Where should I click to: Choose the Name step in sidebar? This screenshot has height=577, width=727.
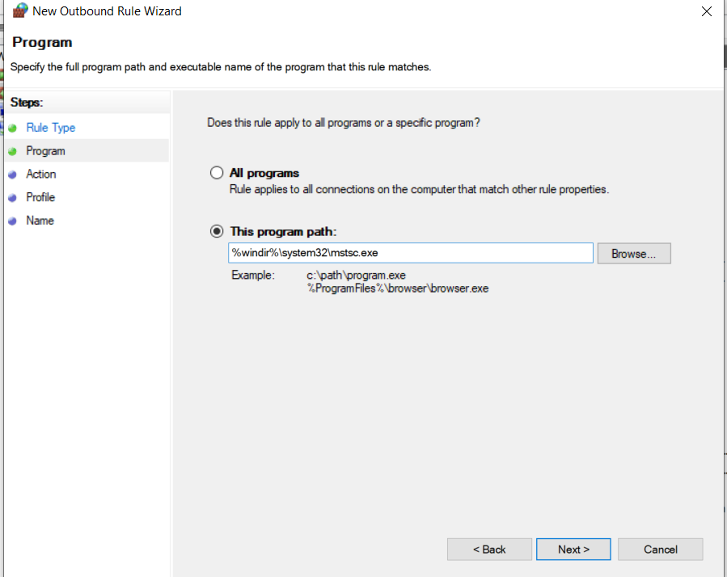tap(40, 221)
